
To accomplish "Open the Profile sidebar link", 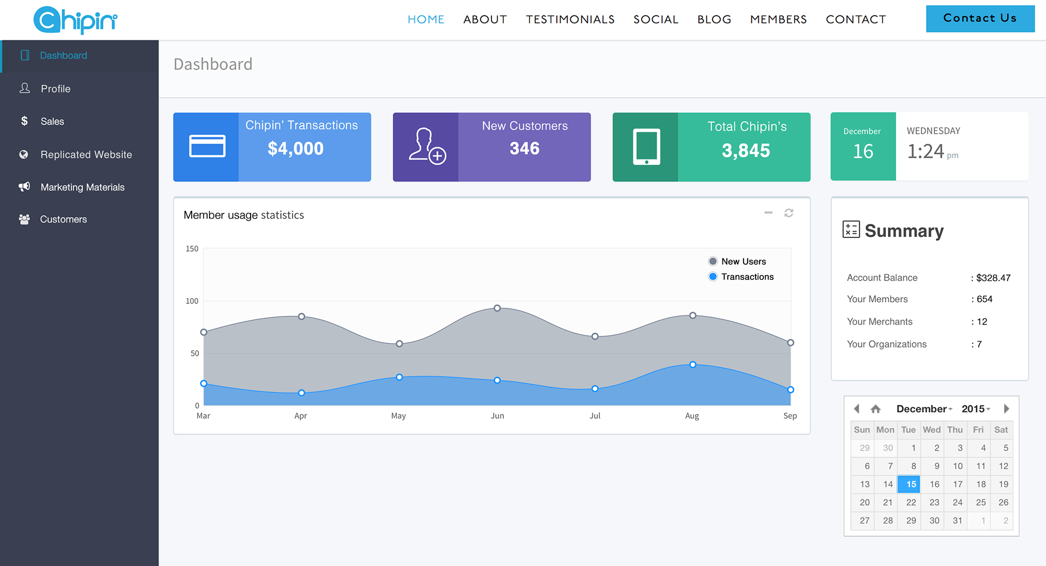I will [56, 89].
